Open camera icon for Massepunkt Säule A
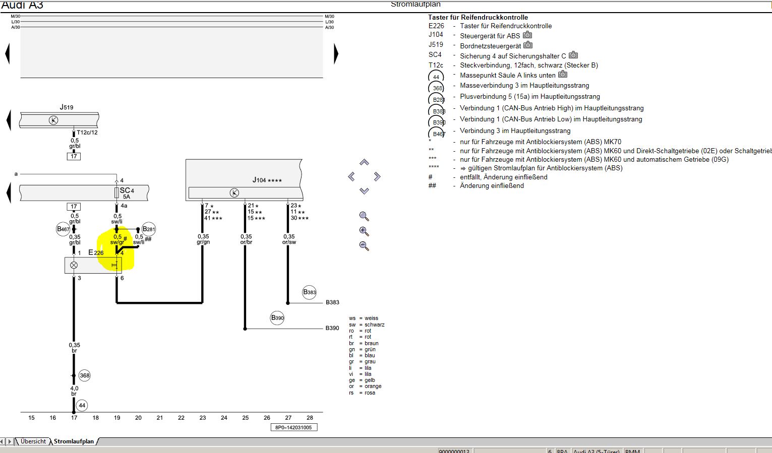772x453 pixels. (x=563, y=74)
